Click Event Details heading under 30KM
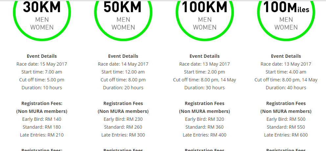The width and height of the screenshot is (326, 151). tap(42, 56)
